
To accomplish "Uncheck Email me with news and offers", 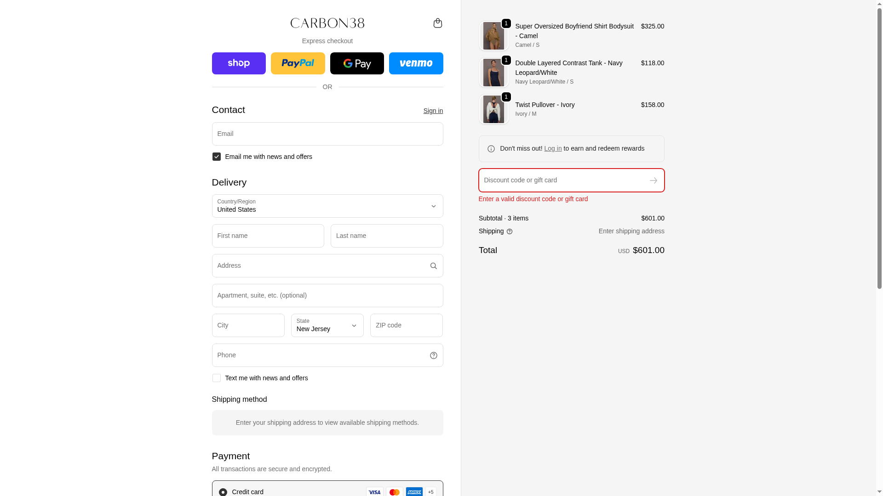I will pos(217,157).
